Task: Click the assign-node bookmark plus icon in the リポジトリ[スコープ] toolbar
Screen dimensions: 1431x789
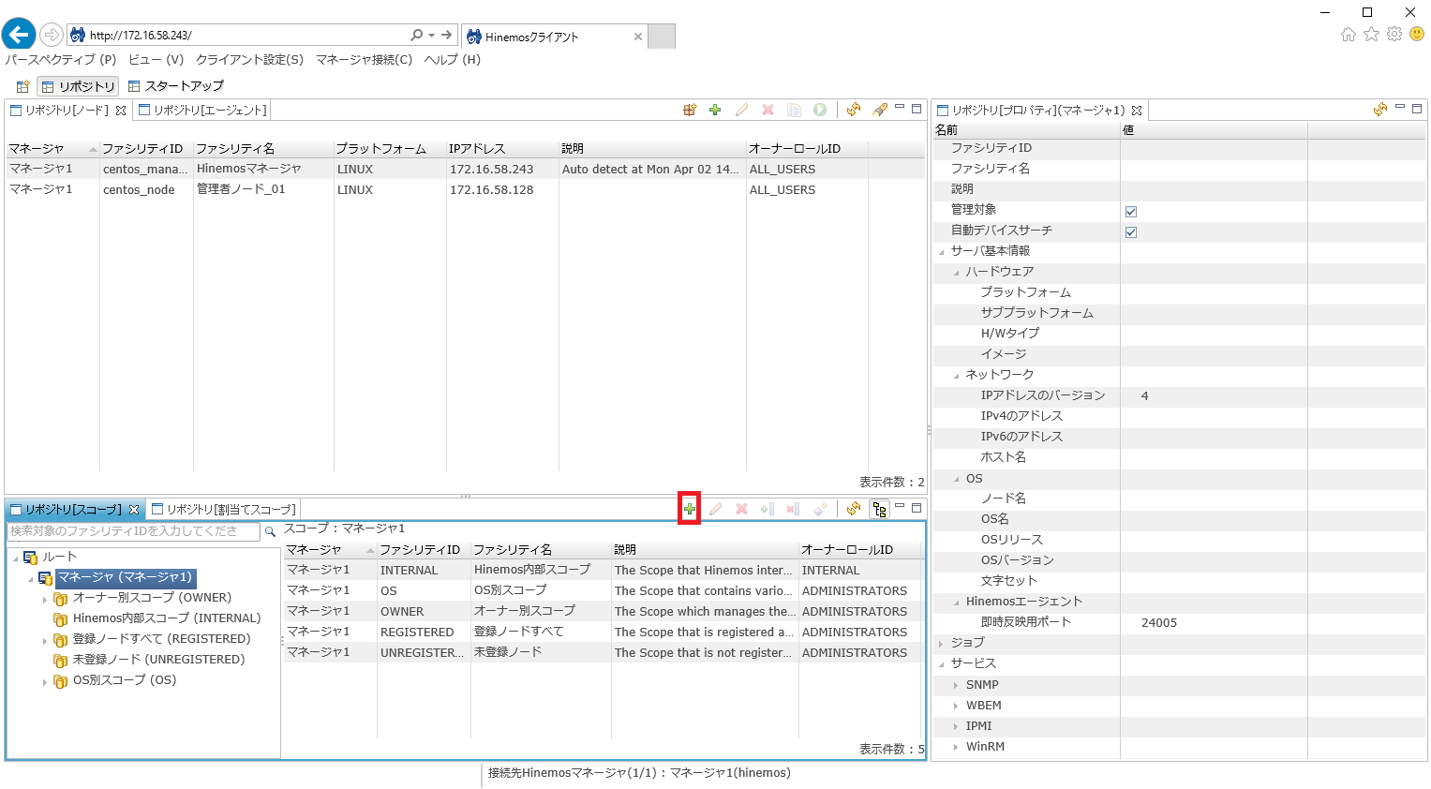Action: [x=768, y=509]
